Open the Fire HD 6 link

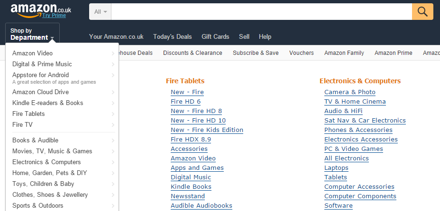185,102
